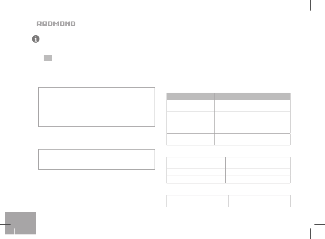Click the right cell of the bottom table

[260, 201]
